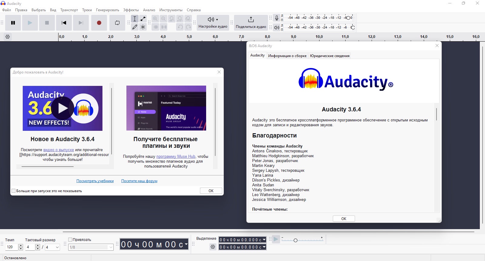Click the speaker playback meter icon
485x261 pixels.
click(276, 28)
